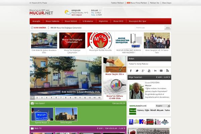201x134 pixels.
Task: Open the İlimiz Kırşehir gallery thumbnail
Action: click(x=66, y=114)
